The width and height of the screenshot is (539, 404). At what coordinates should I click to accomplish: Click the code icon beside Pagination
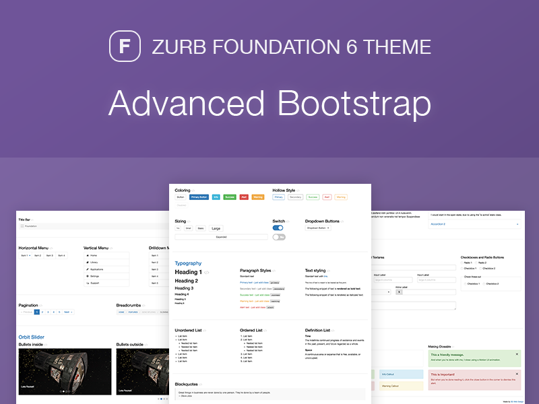pyautogui.click(x=40, y=306)
